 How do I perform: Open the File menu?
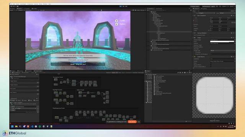(x=11, y=4)
